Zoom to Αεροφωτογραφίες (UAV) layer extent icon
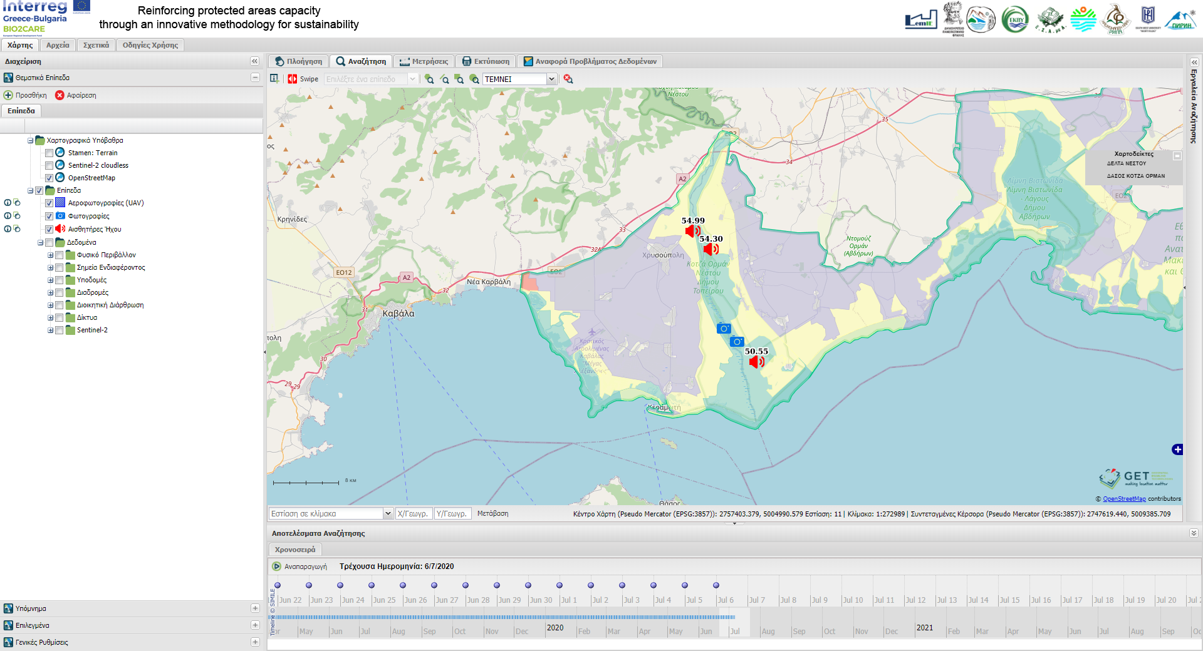The image size is (1203, 651). 17,203
